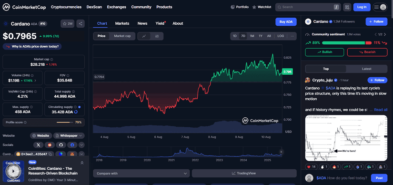Open Volume (24h) details arrow
The height and width of the screenshot is (185, 393).
[35, 81]
